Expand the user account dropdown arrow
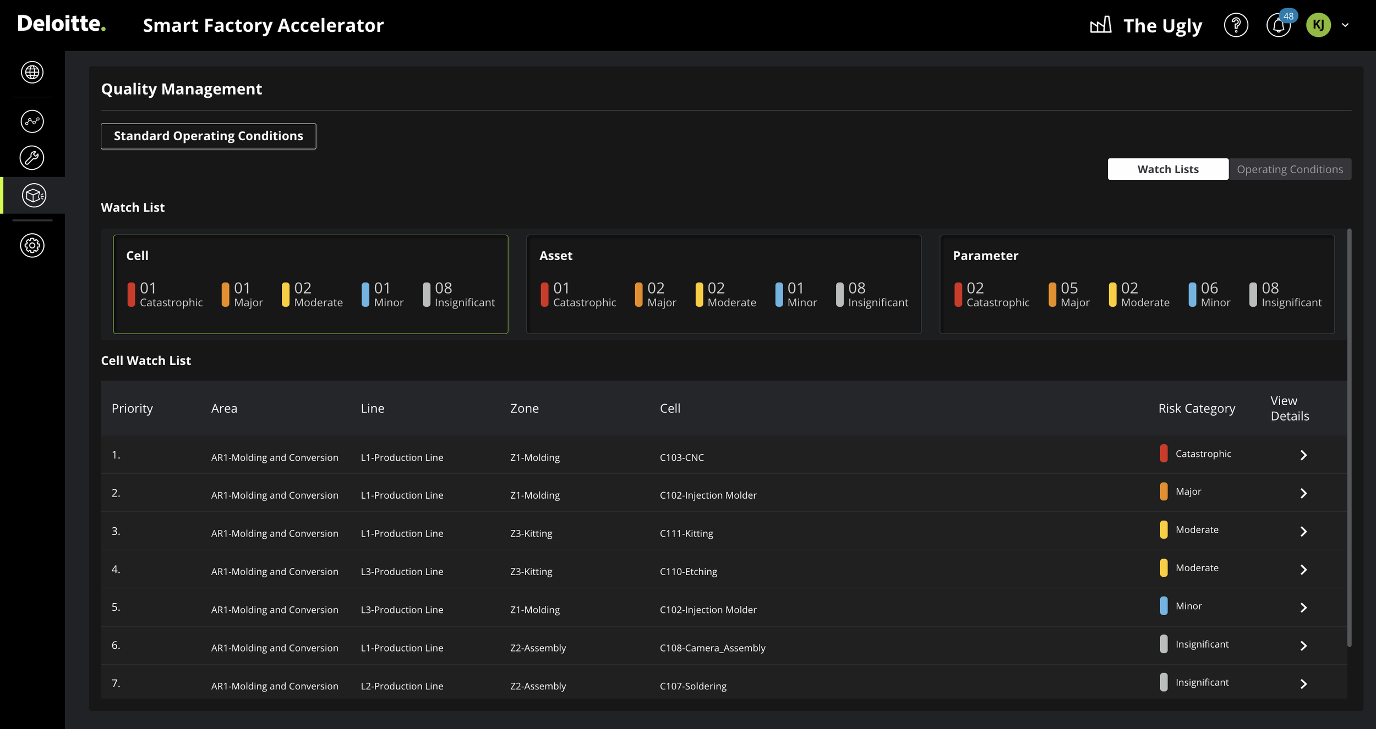The image size is (1376, 729). click(x=1345, y=25)
